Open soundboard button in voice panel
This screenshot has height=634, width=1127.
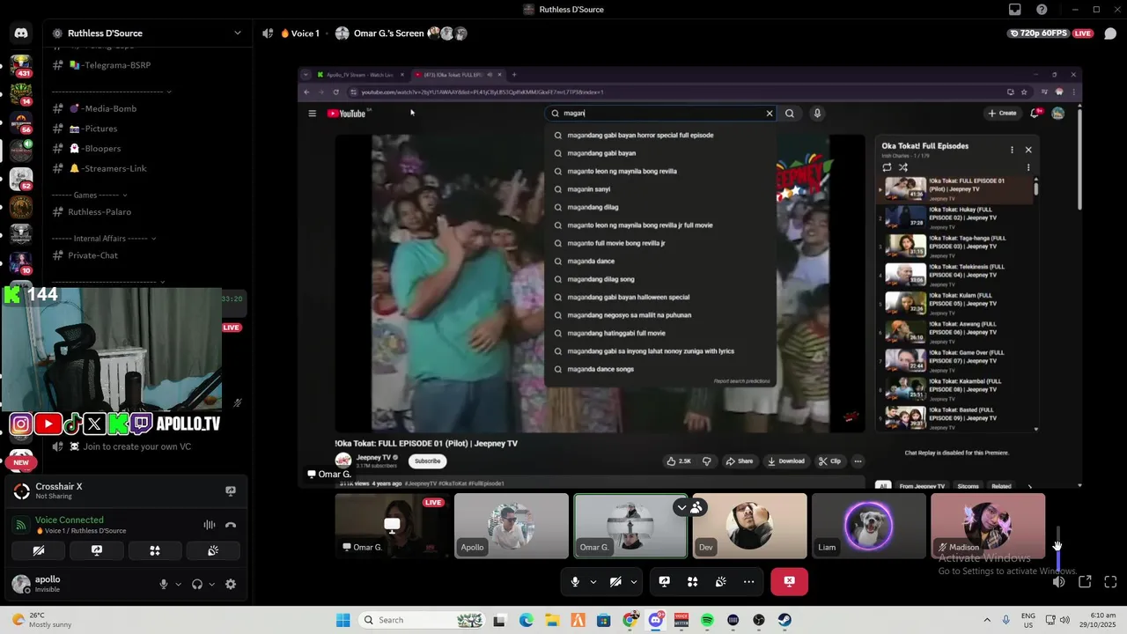pos(212,550)
